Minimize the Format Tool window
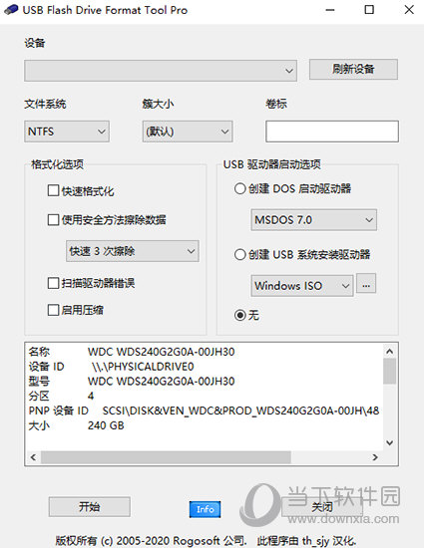424x548 pixels. [330, 10]
